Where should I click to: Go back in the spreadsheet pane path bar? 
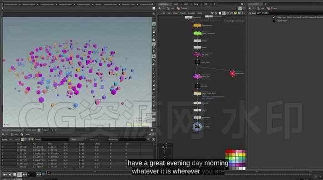click(3, 135)
